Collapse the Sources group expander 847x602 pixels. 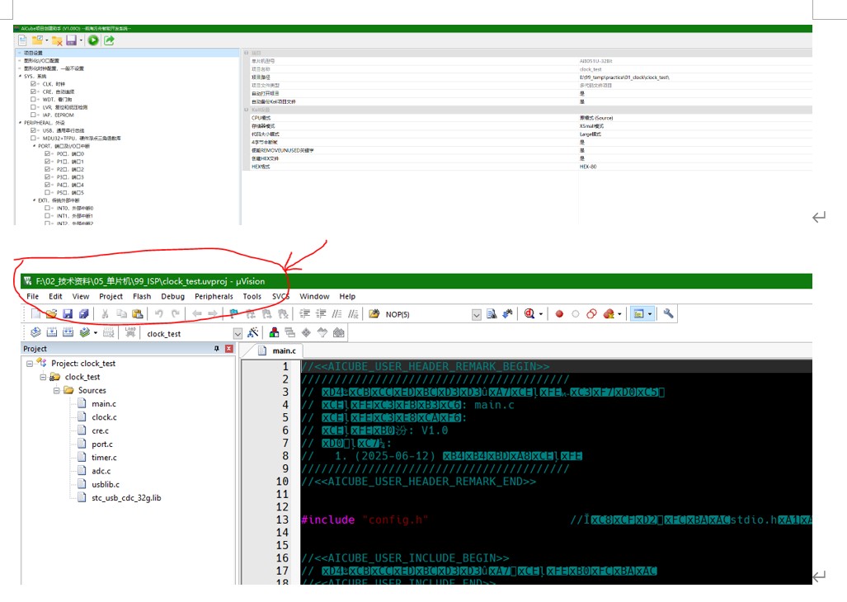(x=56, y=390)
